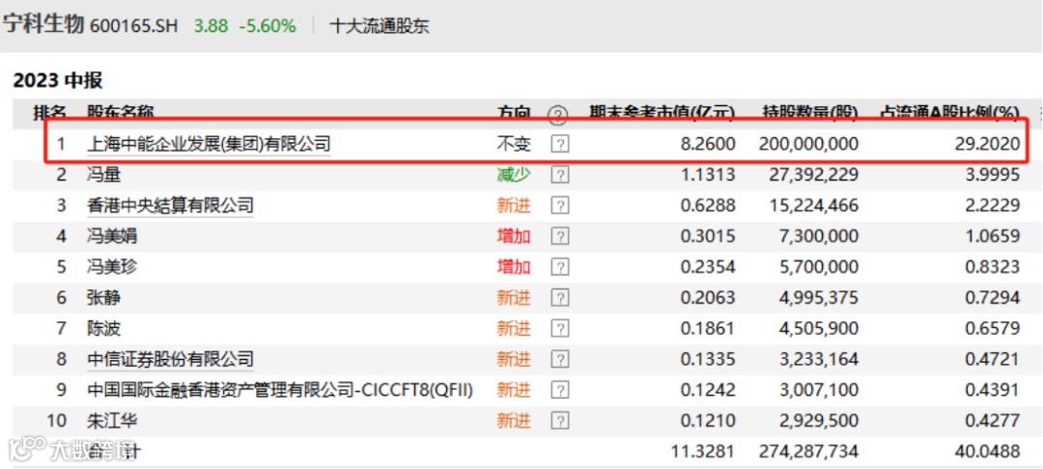Click market value cell 0.1242

pyautogui.click(x=709, y=390)
